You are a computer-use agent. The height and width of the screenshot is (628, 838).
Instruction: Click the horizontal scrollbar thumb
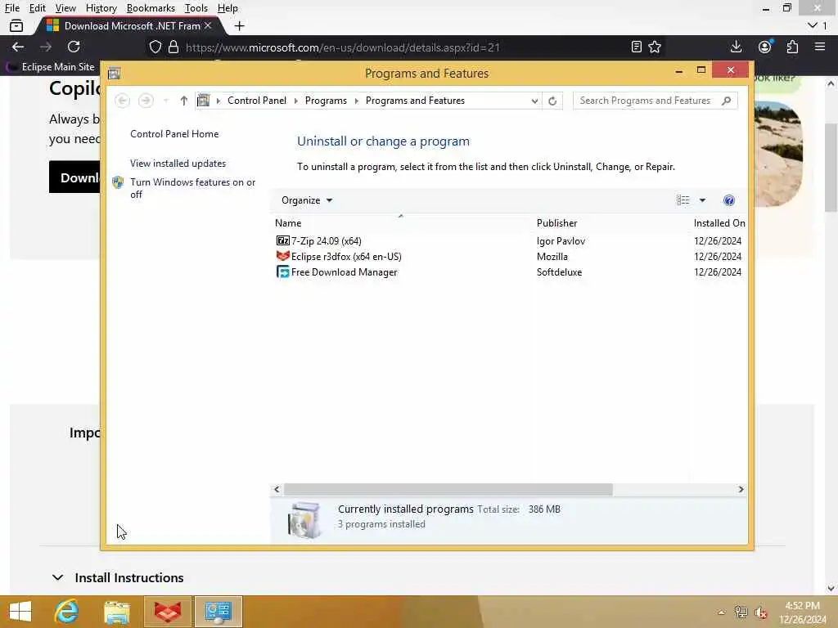(x=448, y=489)
